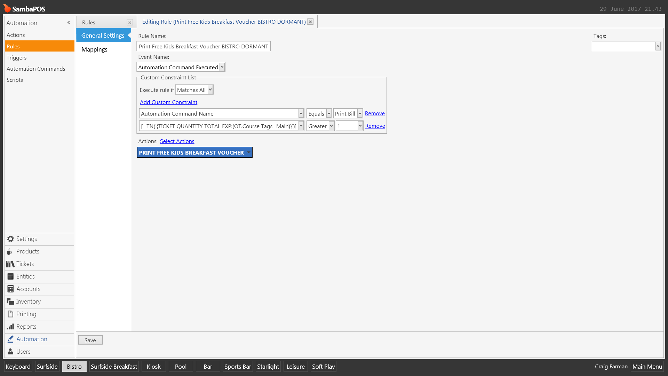668x376 pixels.
Task: Click the Printing page icon
Action: pyautogui.click(x=10, y=314)
